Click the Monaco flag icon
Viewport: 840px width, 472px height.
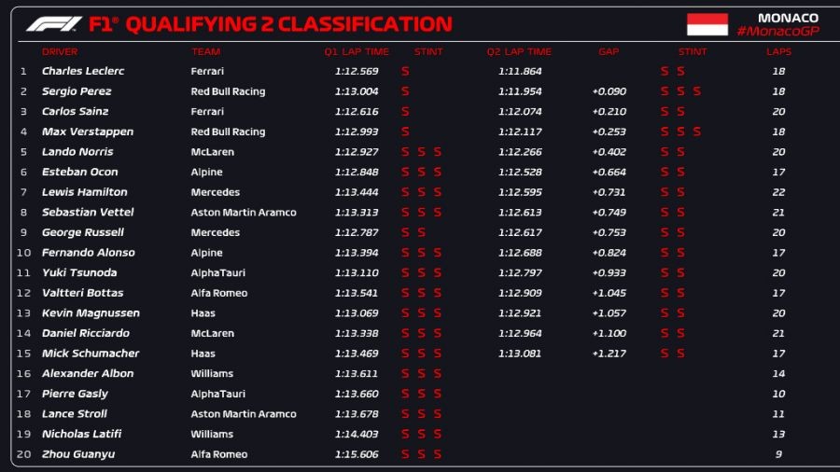click(x=707, y=24)
